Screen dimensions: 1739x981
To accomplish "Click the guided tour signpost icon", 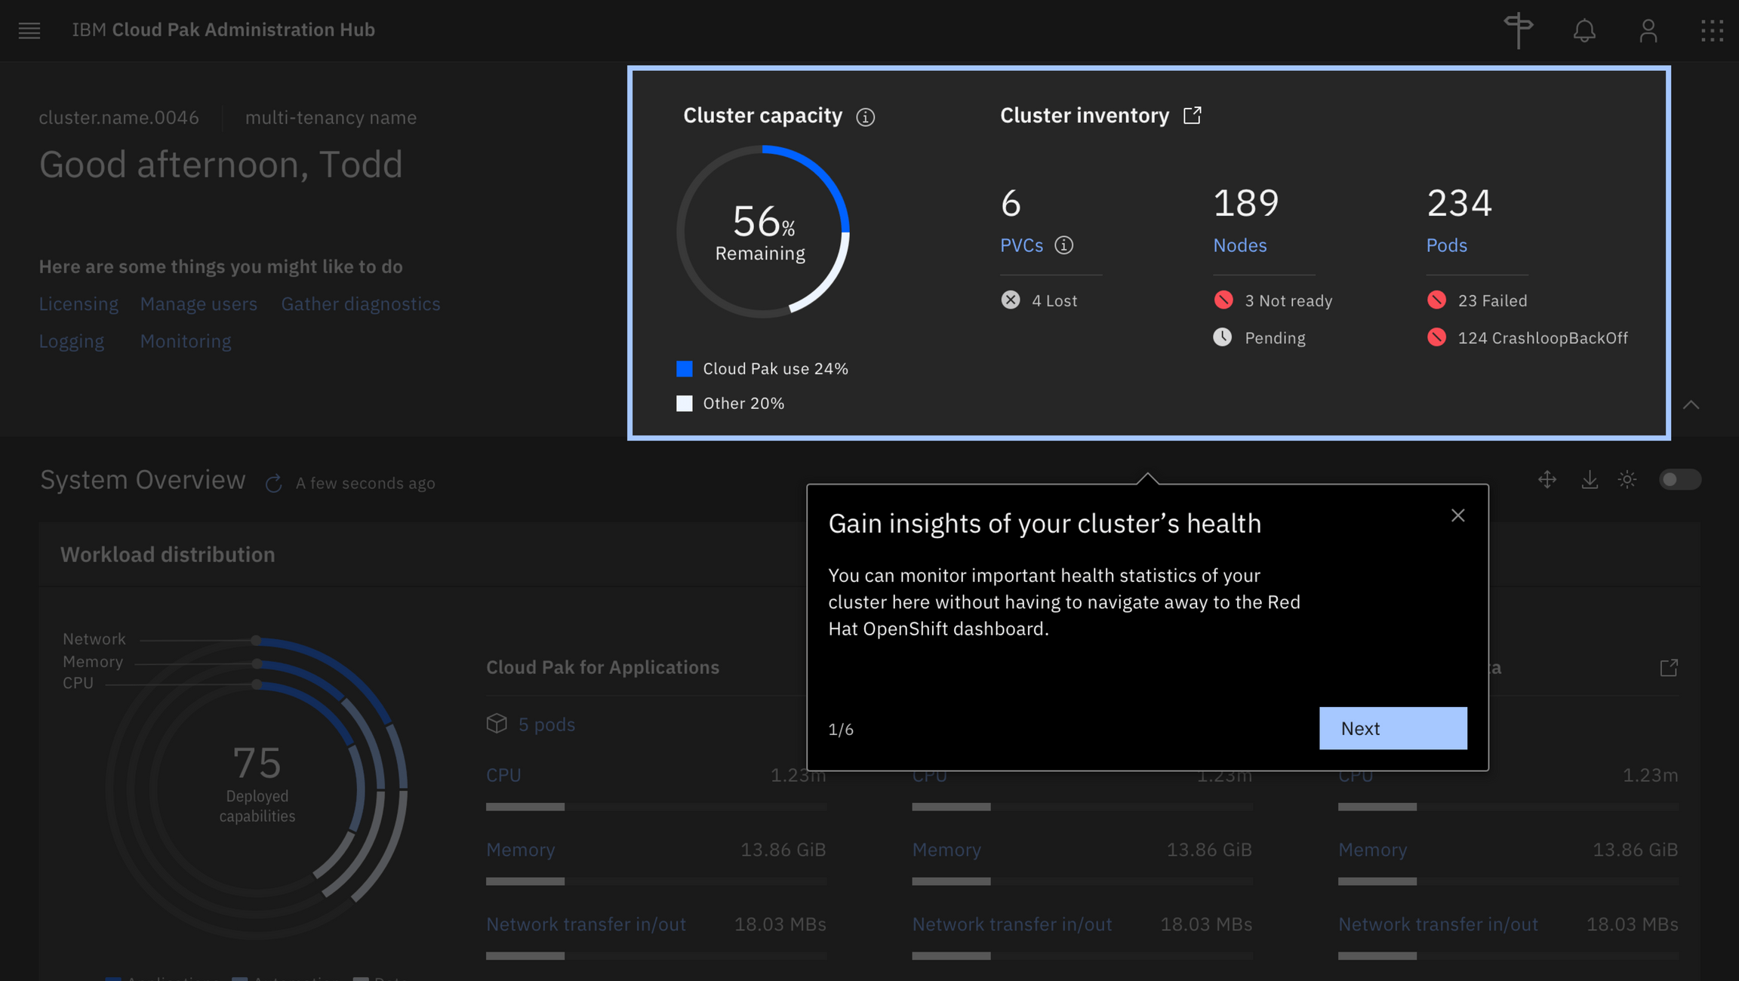I will 1518,30.
